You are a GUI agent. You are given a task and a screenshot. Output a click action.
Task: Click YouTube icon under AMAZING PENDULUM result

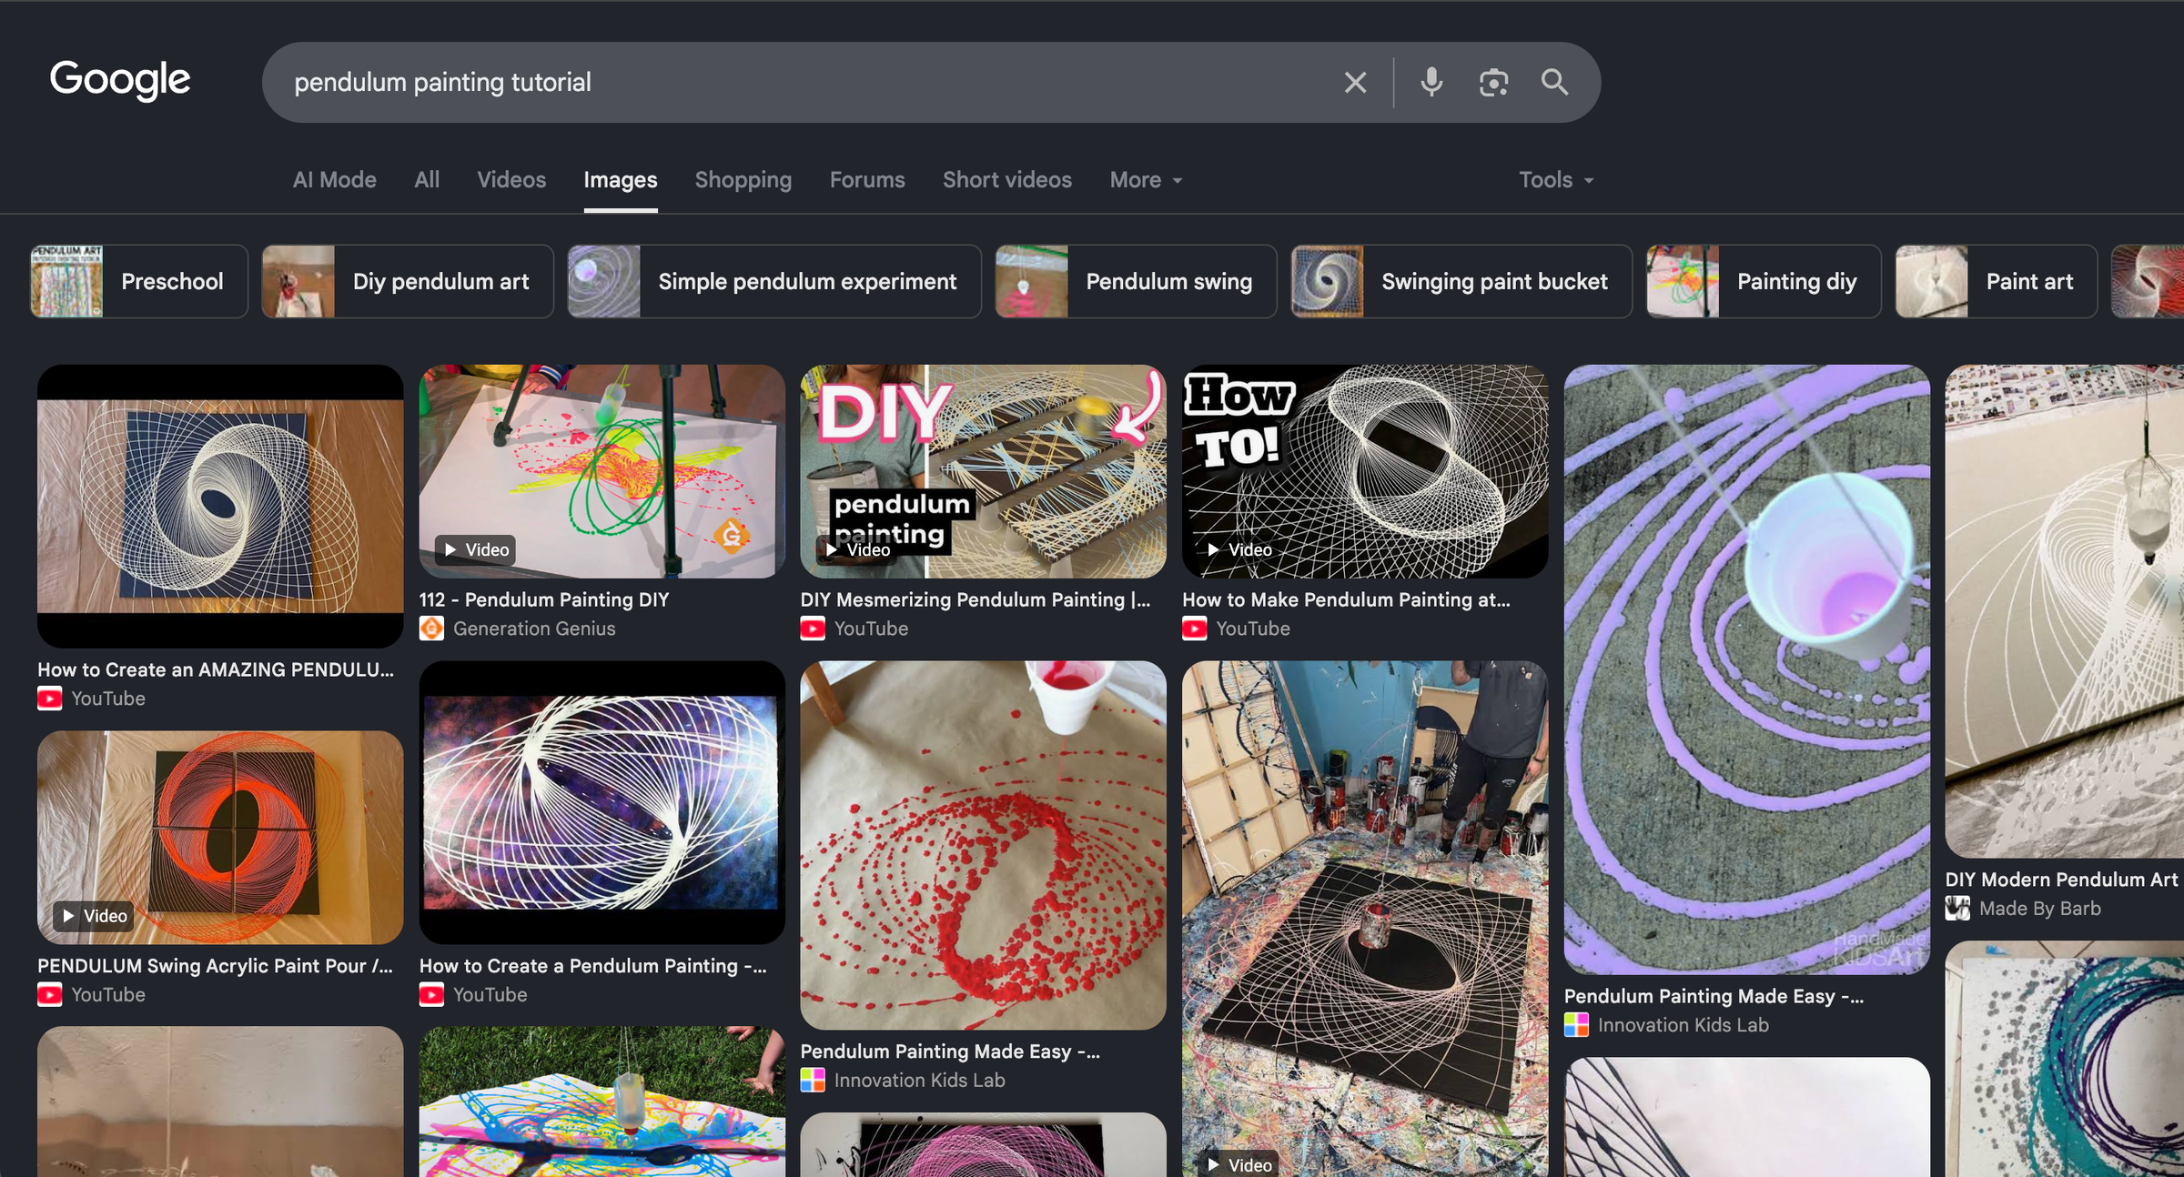tap(50, 699)
